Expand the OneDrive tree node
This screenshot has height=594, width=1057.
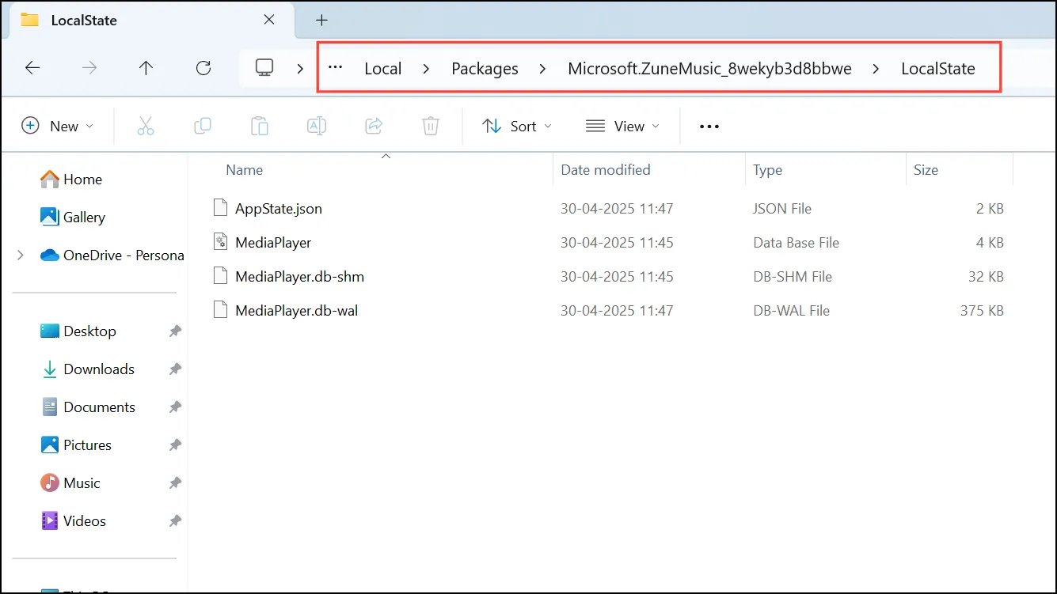click(x=21, y=255)
